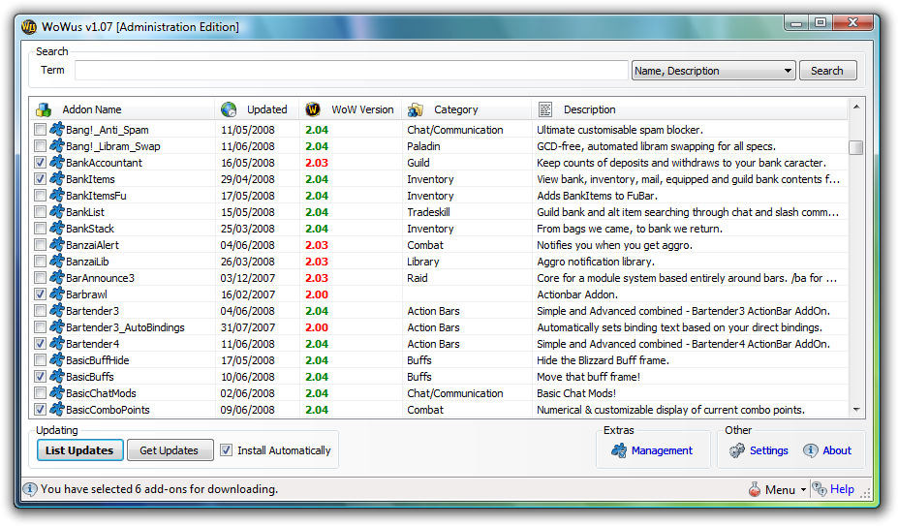This screenshot has width=898, height=526.
Task: Disable Install Automatically checkbox
Action: [227, 450]
